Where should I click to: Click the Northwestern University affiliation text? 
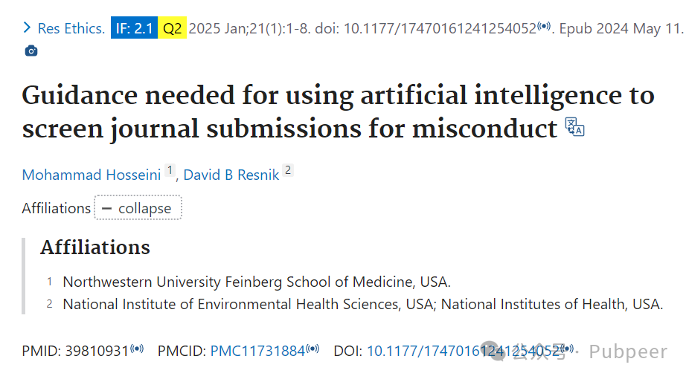(x=257, y=282)
